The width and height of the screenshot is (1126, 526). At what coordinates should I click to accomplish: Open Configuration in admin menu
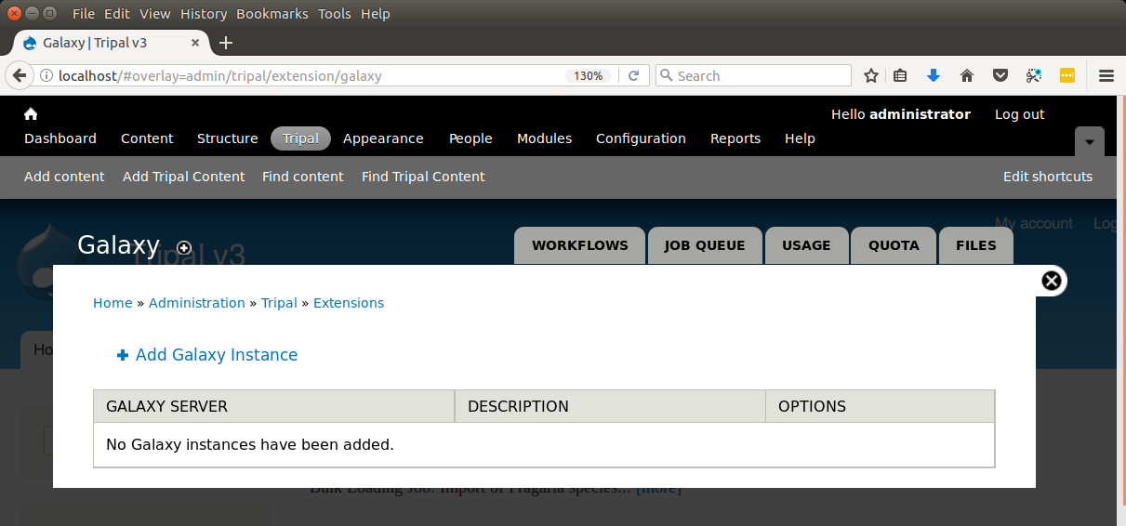pos(641,138)
